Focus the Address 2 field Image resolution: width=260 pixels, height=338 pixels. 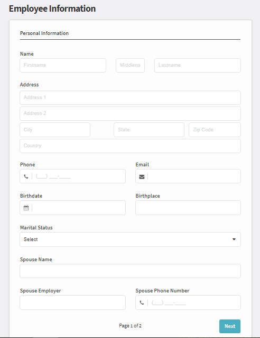tap(130, 113)
